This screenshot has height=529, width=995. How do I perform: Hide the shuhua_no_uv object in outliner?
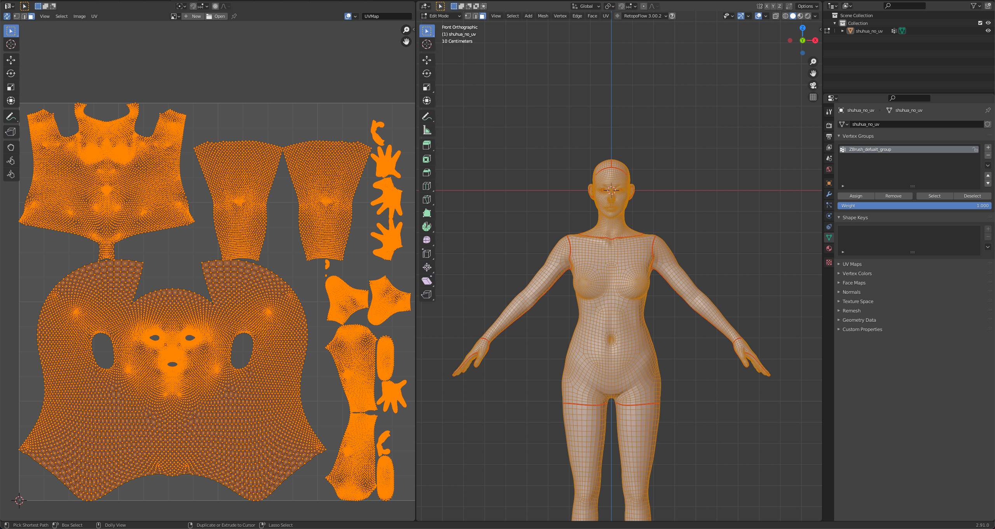[x=988, y=31]
